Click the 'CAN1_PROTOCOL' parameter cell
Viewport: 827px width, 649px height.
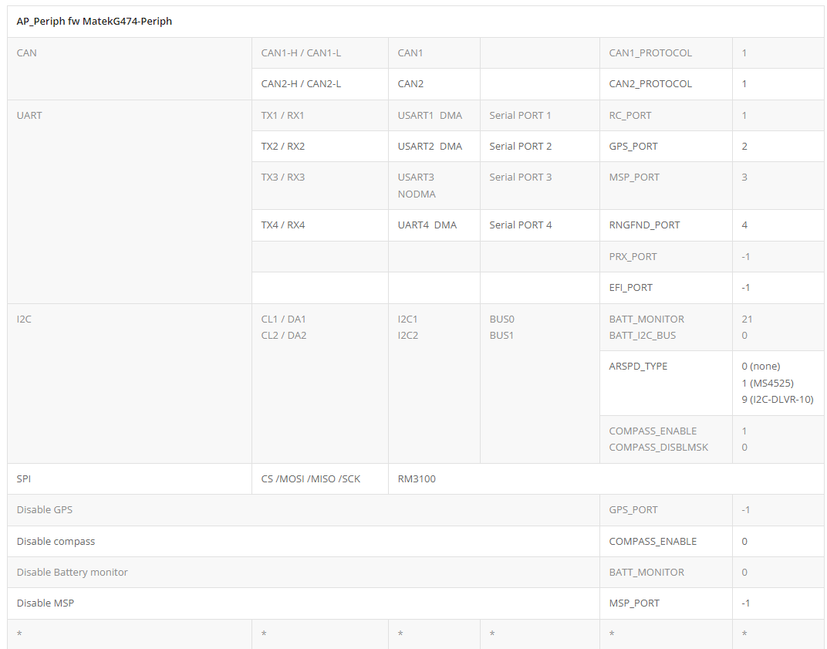pyautogui.click(x=666, y=52)
